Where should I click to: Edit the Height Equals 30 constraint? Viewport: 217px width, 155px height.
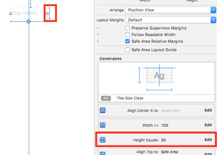[x=208, y=140]
